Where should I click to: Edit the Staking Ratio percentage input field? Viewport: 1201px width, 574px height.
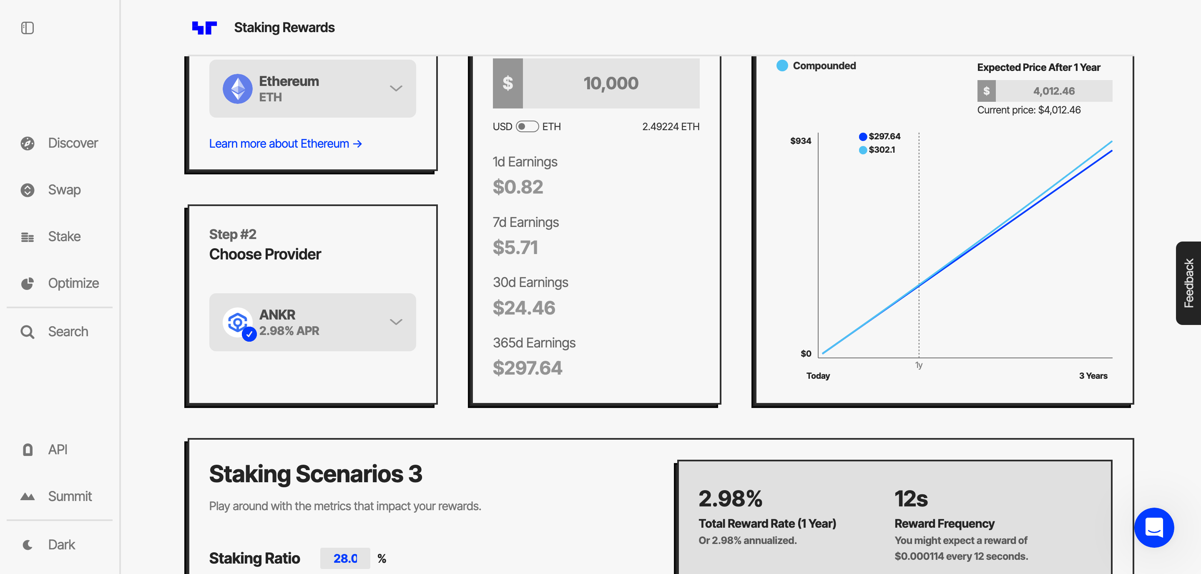(343, 559)
